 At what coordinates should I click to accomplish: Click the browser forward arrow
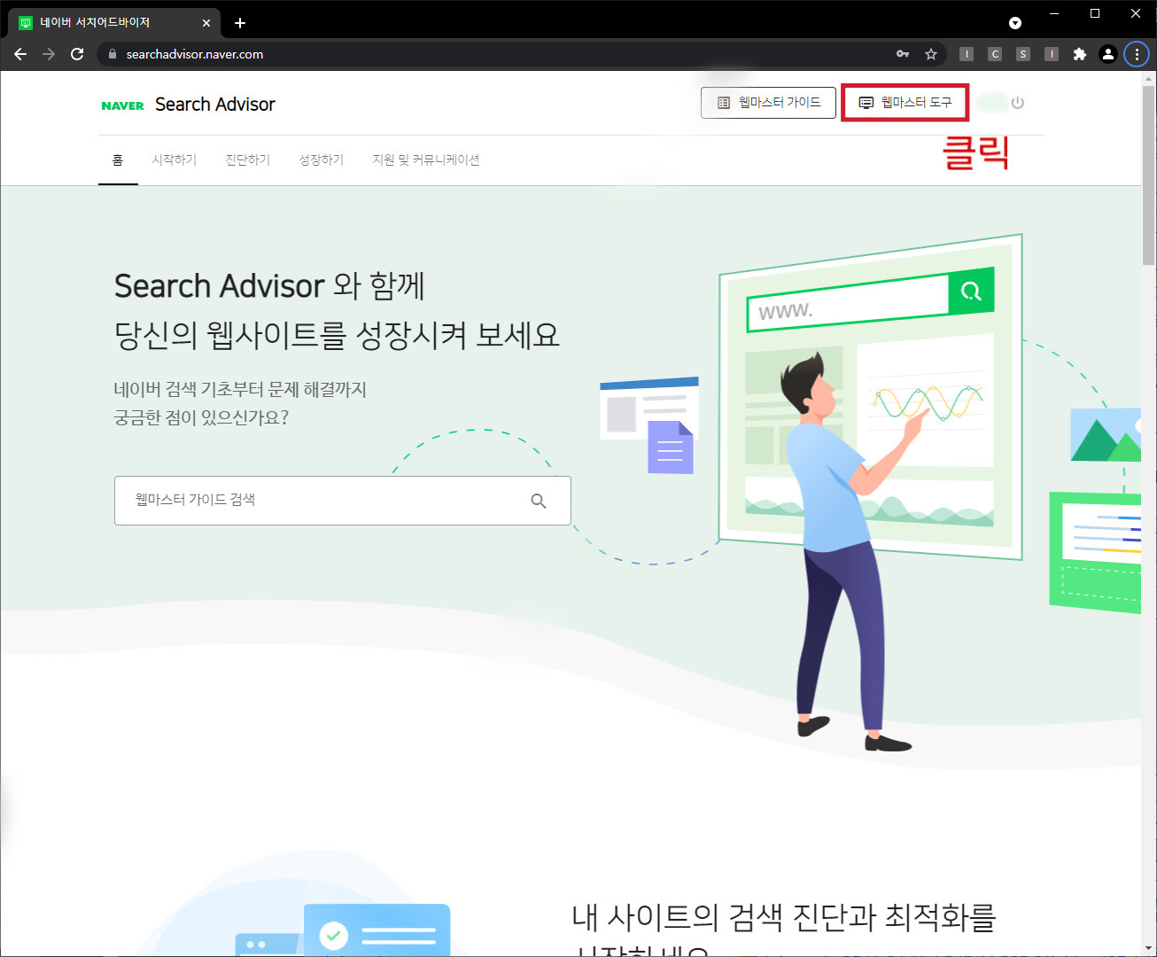click(49, 54)
